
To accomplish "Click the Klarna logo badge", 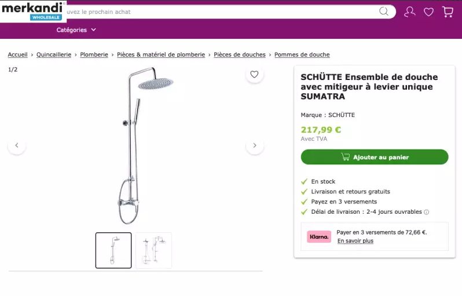I will click(x=319, y=236).
